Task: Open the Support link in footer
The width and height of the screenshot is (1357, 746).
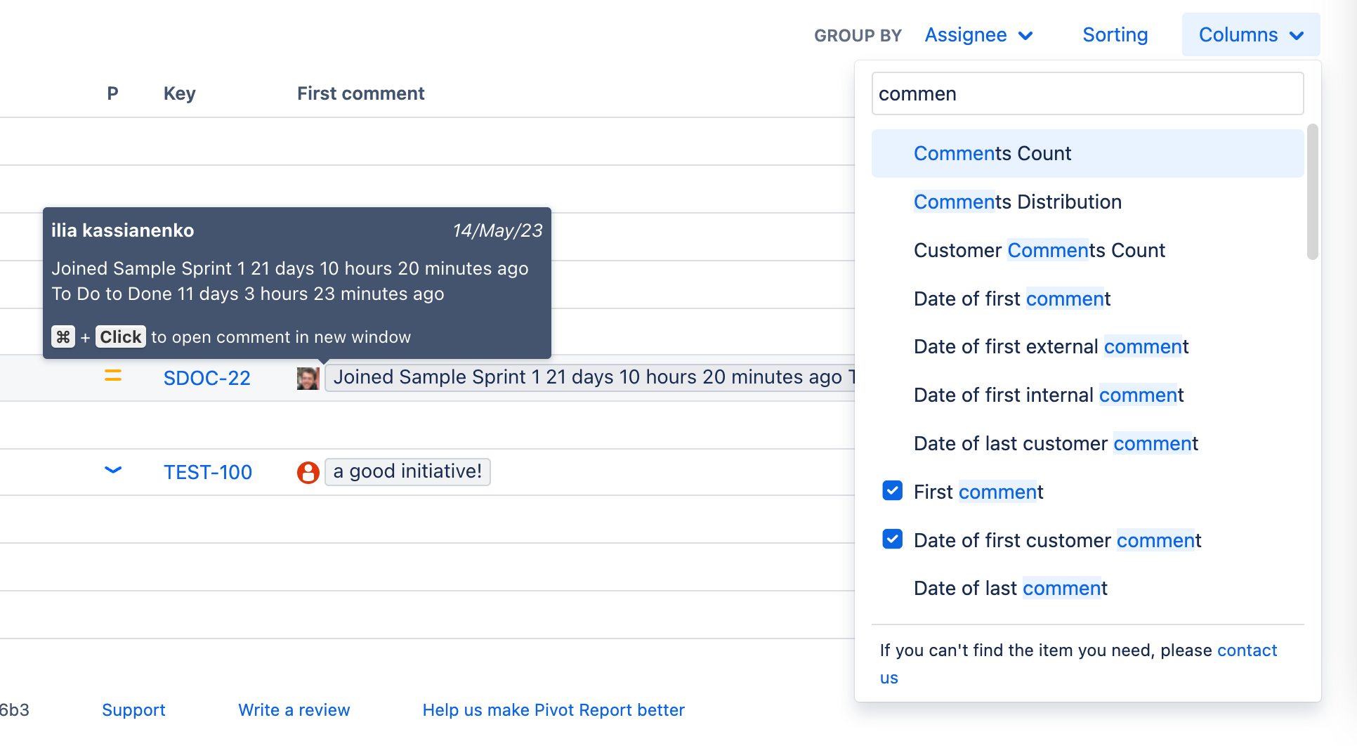Action: [x=133, y=710]
